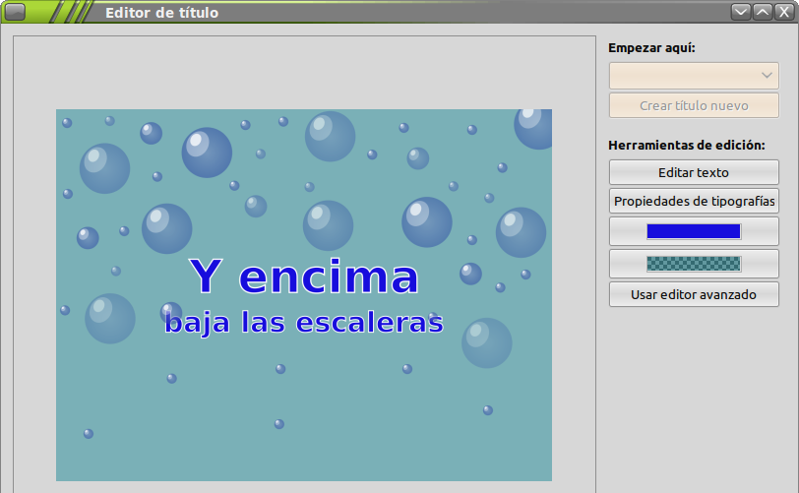Screen dimensions: 799x493
Task: Maximize the Editor de título window
Action: click(x=763, y=12)
